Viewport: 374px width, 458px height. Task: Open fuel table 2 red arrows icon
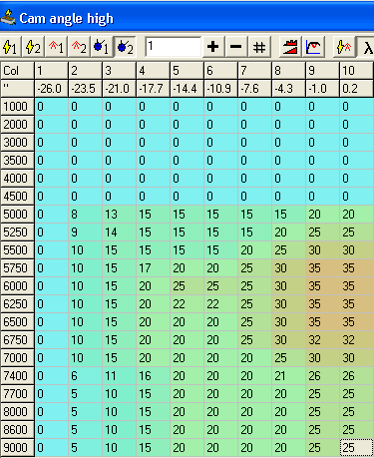tap(80, 47)
